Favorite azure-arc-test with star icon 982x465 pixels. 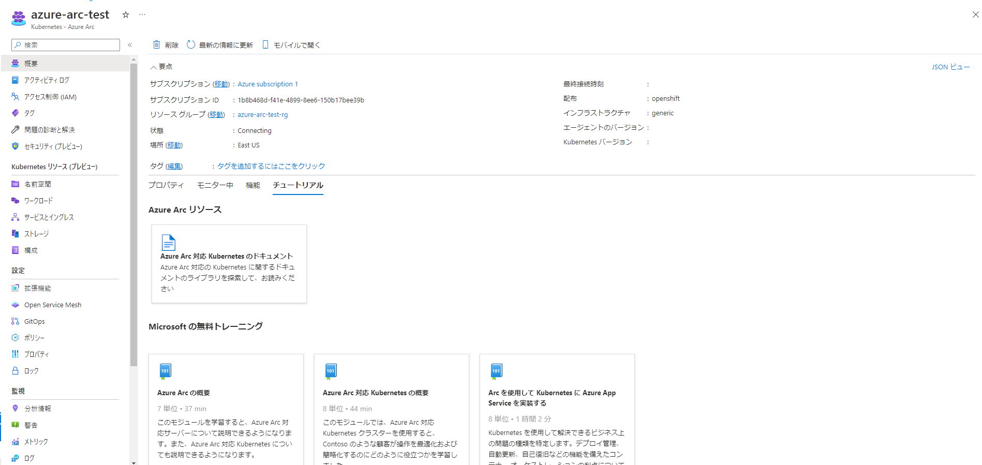tap(126, 14)
